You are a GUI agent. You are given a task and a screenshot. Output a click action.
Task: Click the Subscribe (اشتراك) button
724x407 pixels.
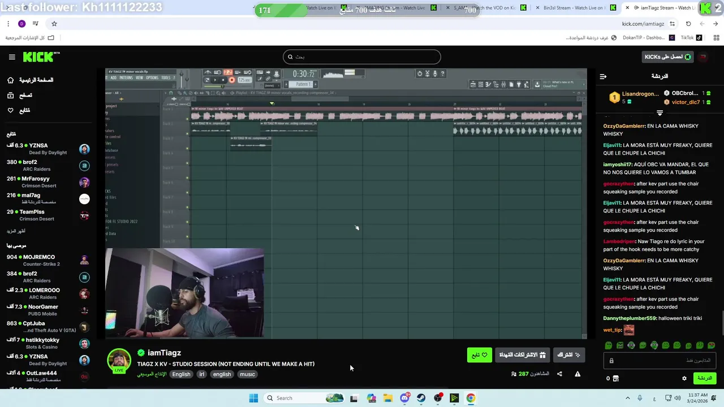569,355
